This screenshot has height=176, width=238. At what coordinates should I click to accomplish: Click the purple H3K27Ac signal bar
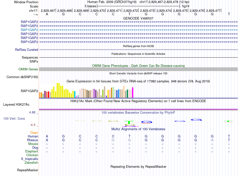(x=138, y=109)
